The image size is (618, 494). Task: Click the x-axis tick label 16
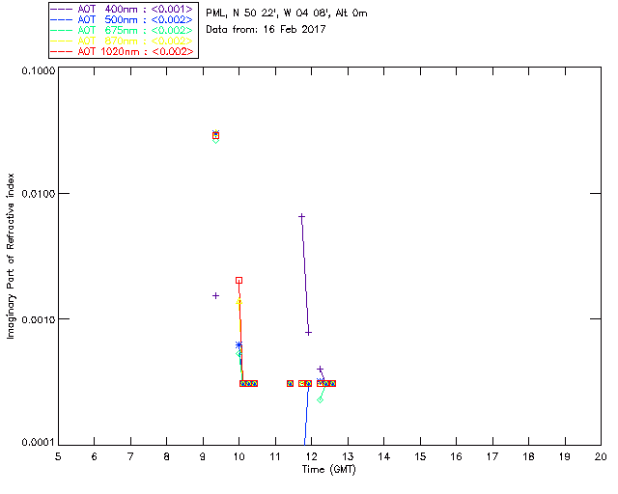coord(457,457)
